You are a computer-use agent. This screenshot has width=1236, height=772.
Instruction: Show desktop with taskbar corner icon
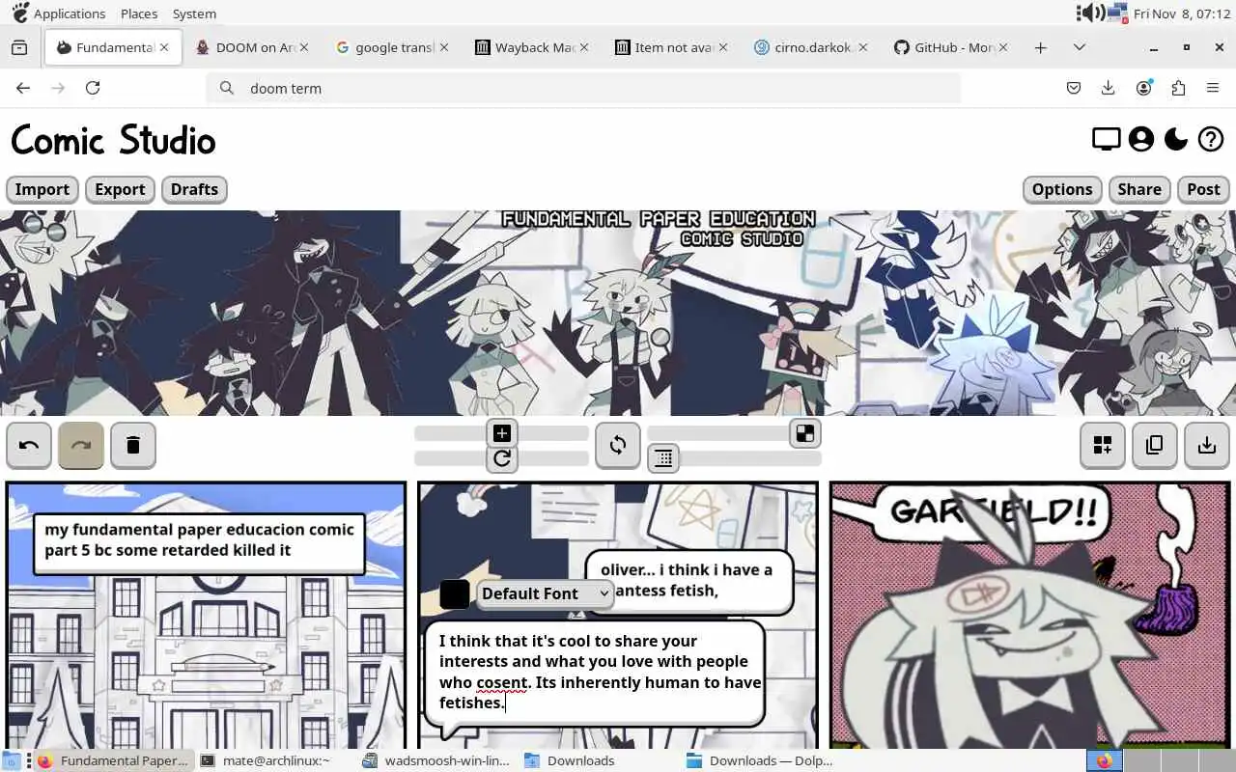tap(11, 760)
